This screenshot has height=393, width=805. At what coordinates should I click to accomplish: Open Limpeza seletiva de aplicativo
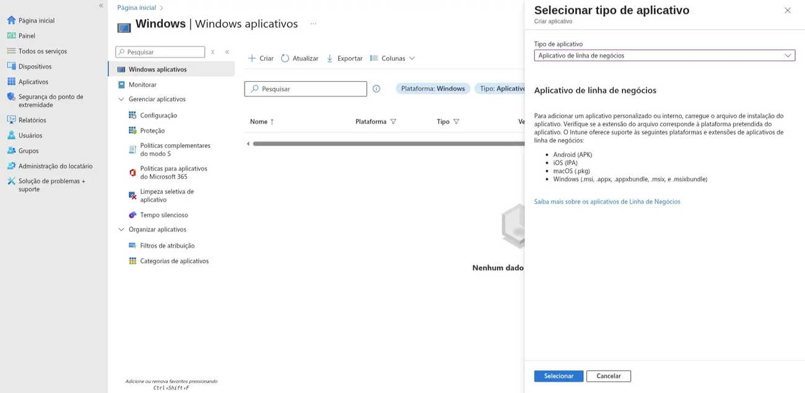click(161, 196)
